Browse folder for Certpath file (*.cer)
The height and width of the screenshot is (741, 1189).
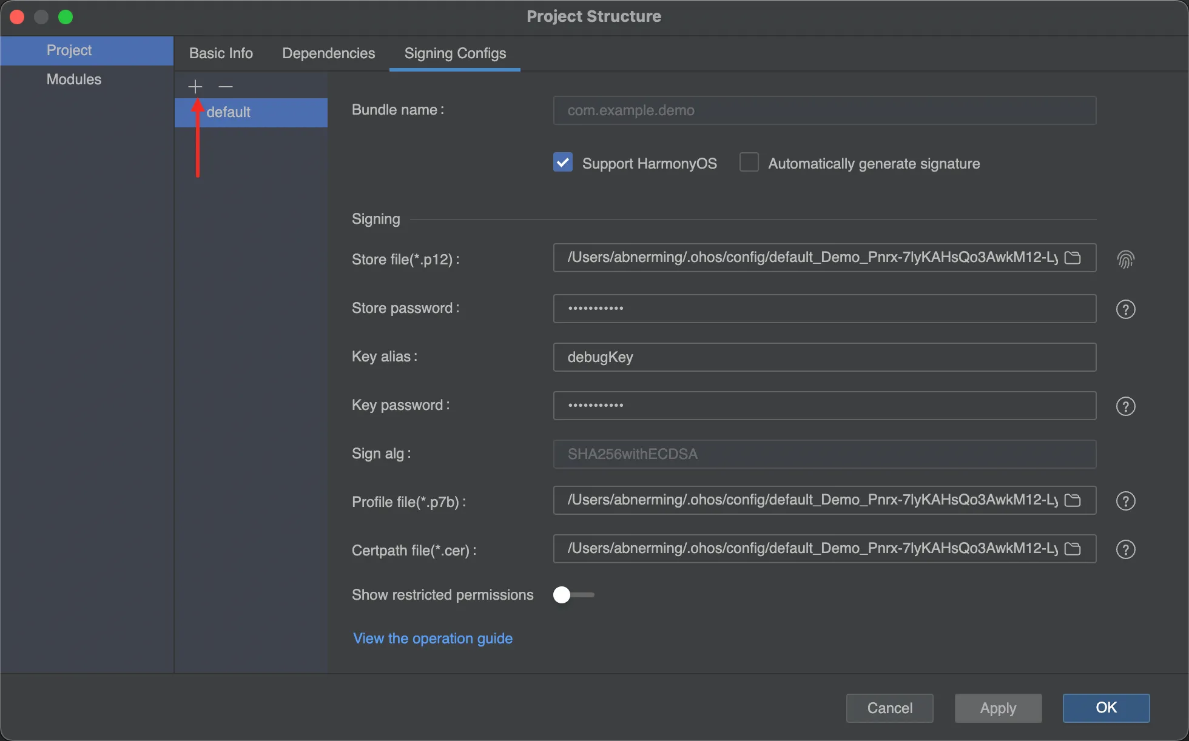click(1073, 549)
